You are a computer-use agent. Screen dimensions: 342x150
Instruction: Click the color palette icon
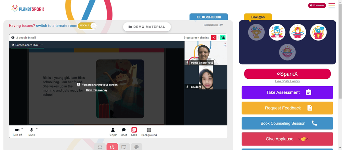(136, 147)
